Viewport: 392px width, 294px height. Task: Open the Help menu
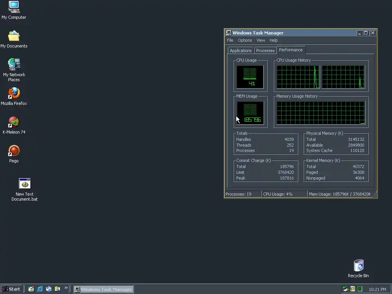point(273,40)
